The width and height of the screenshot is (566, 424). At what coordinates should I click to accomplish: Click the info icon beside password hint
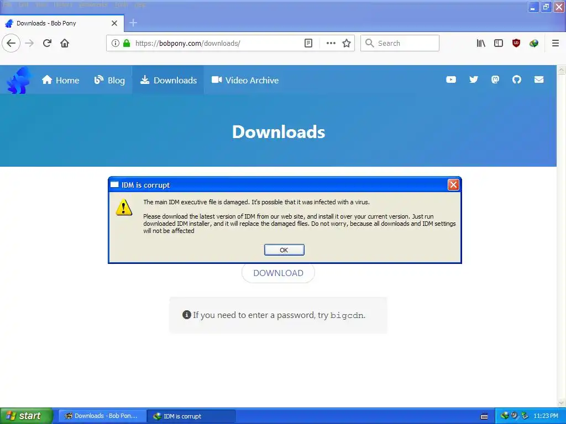[x=187, y=315]
